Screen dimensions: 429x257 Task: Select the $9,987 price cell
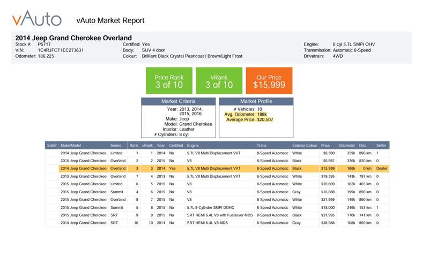coord(329,161)
